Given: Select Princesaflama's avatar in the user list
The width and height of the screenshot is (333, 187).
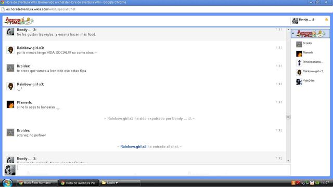Looking at the screenshot, I should 299,63.
